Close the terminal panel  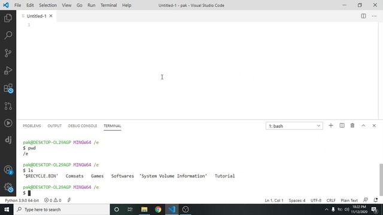374,125
